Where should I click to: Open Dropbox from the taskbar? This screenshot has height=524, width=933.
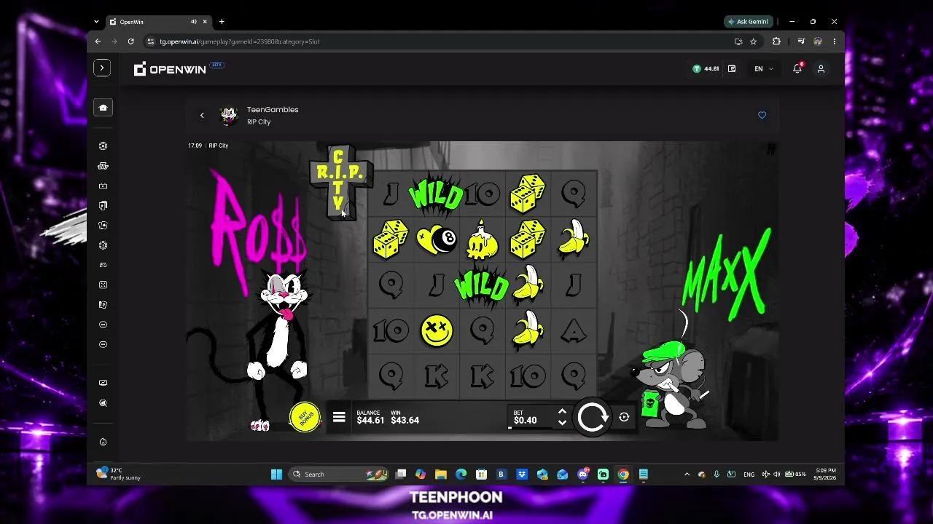(521, 474)
